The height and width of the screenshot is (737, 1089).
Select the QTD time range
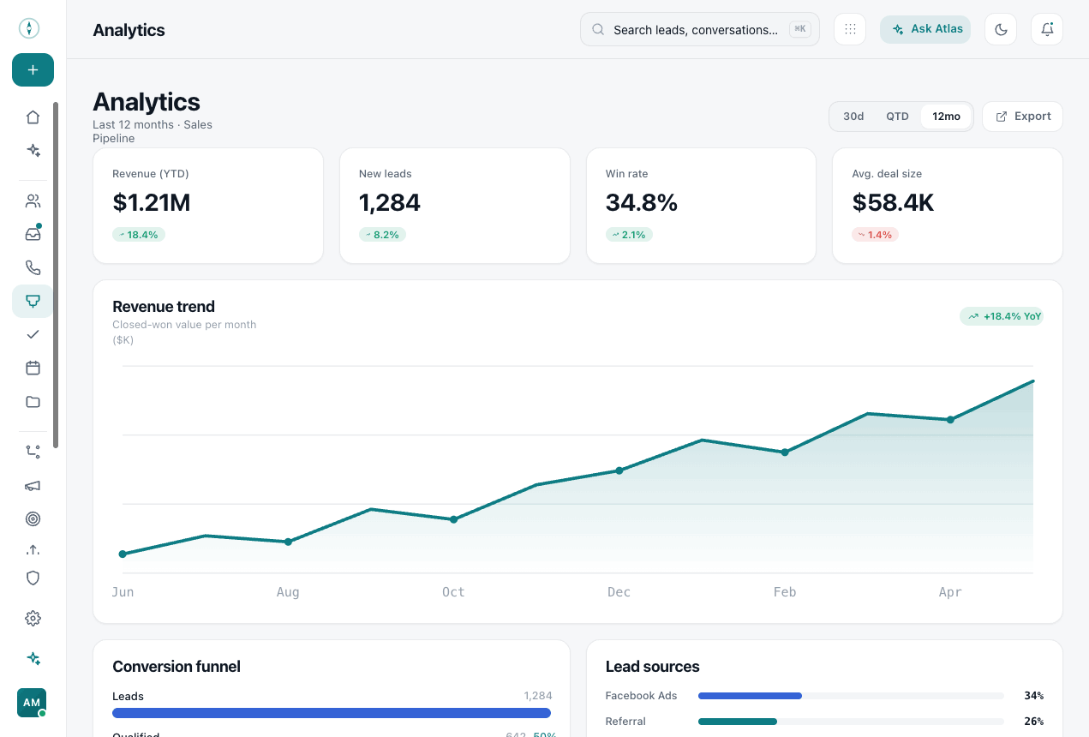[897, 117]
